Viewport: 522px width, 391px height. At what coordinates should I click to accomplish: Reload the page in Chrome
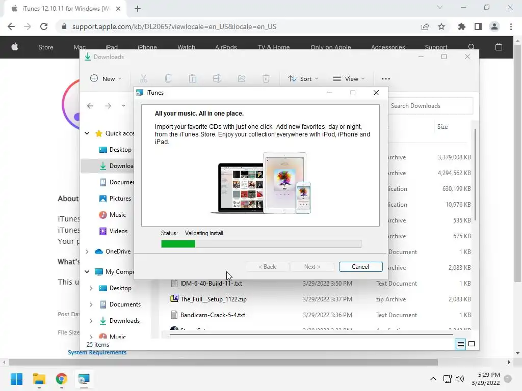[x=44, y=26]
